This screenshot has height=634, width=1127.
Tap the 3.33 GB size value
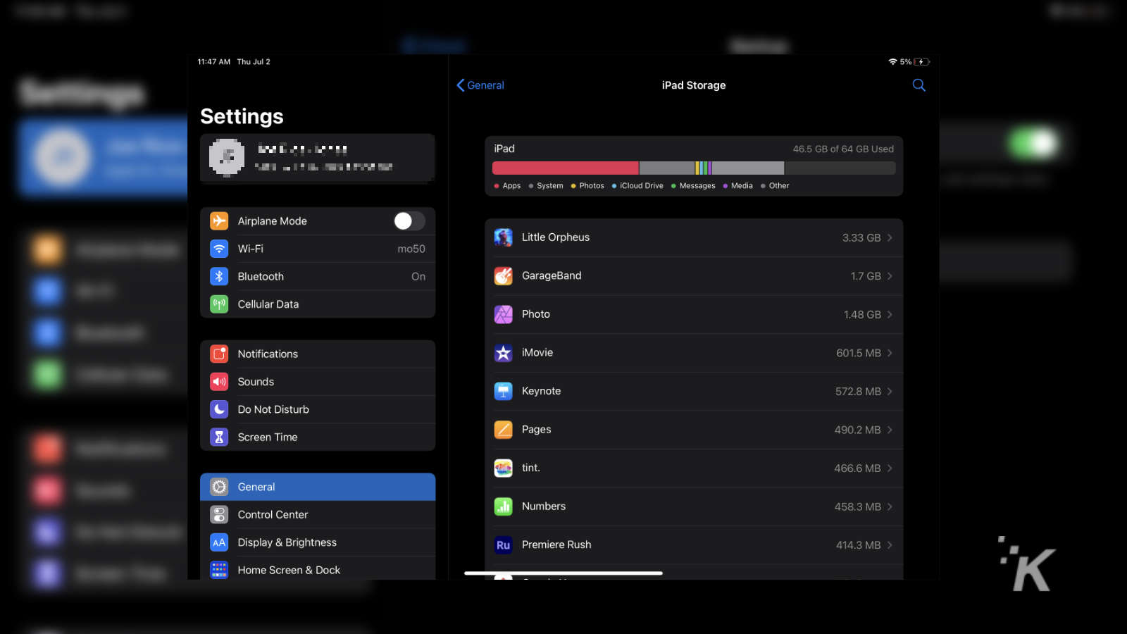pyautogui.click(x=861, y=238)
